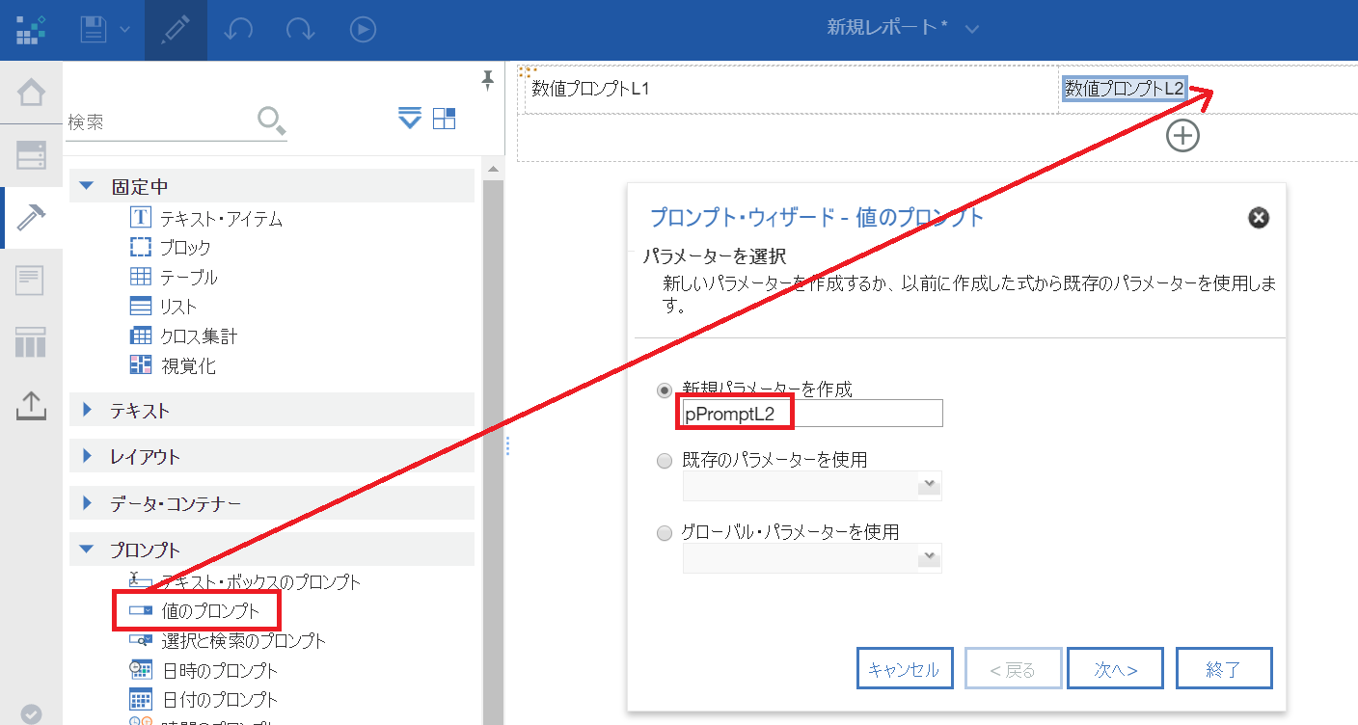The image size is (1358, 725).
Task: Click the redo arrow icon
Action: point(301,30)
